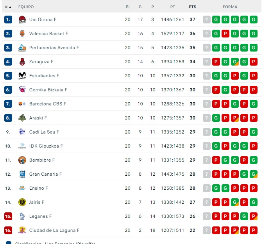Click the Valencia Basket F team logo
263x244 pixels.
point(22,34)
